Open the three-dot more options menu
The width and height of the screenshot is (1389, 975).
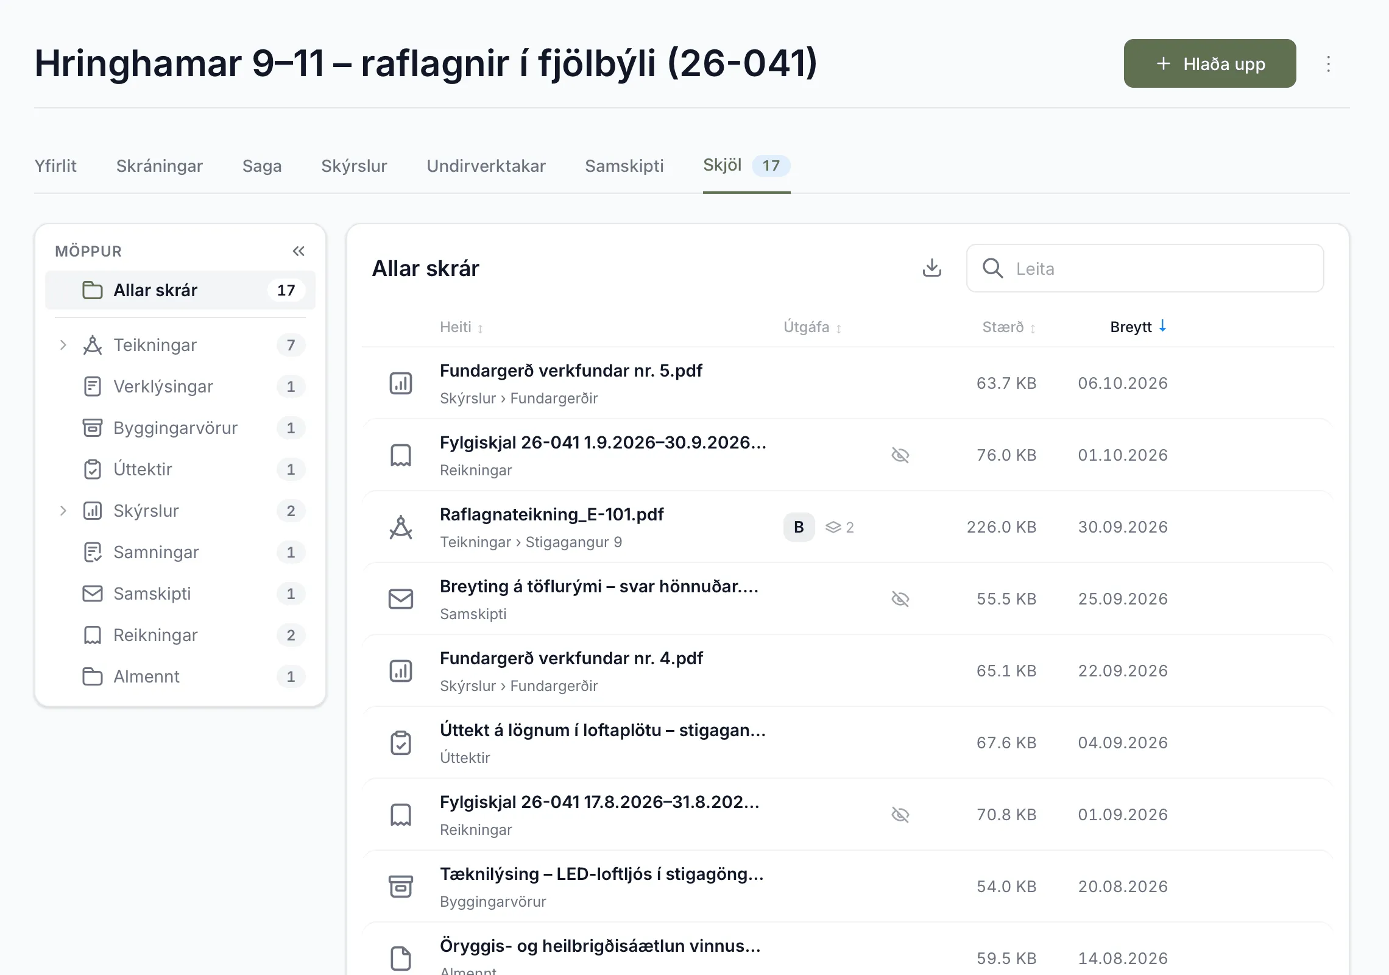pyautogui.click(x=1329, y=64)
